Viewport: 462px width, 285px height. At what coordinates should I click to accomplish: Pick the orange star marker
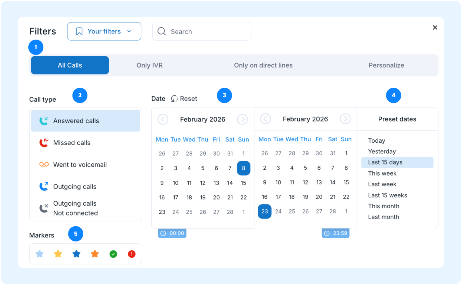[95, 254]
